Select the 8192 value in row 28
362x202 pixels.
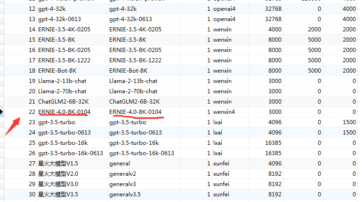(275, 174)
